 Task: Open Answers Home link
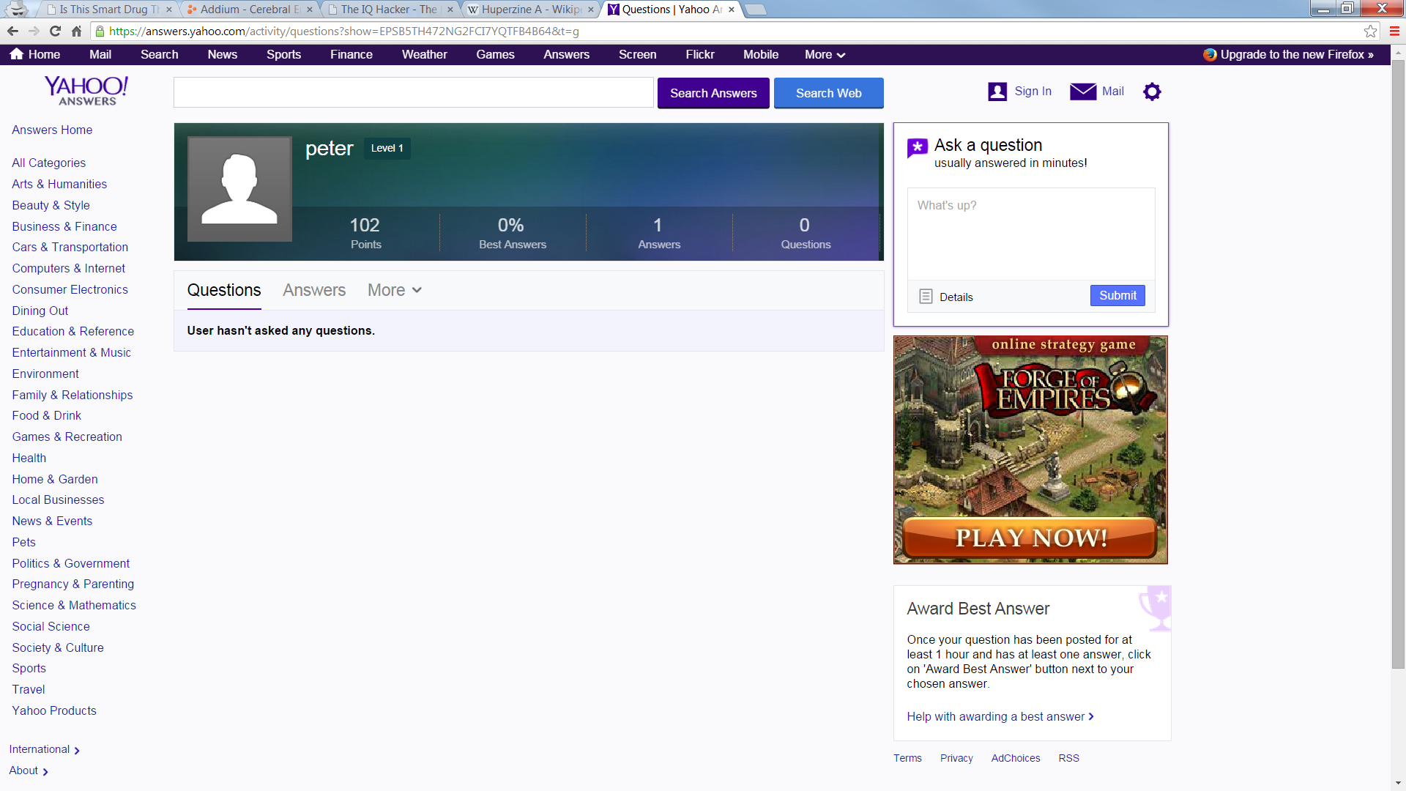(52, 130)
